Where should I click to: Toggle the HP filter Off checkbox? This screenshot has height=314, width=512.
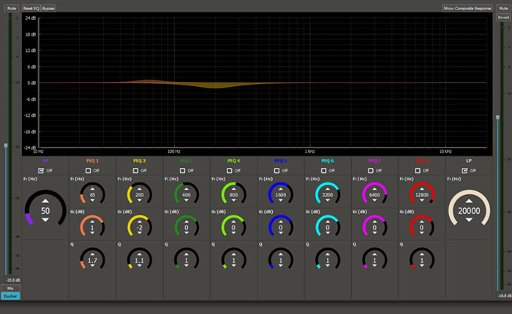click(x=41, y=171)
